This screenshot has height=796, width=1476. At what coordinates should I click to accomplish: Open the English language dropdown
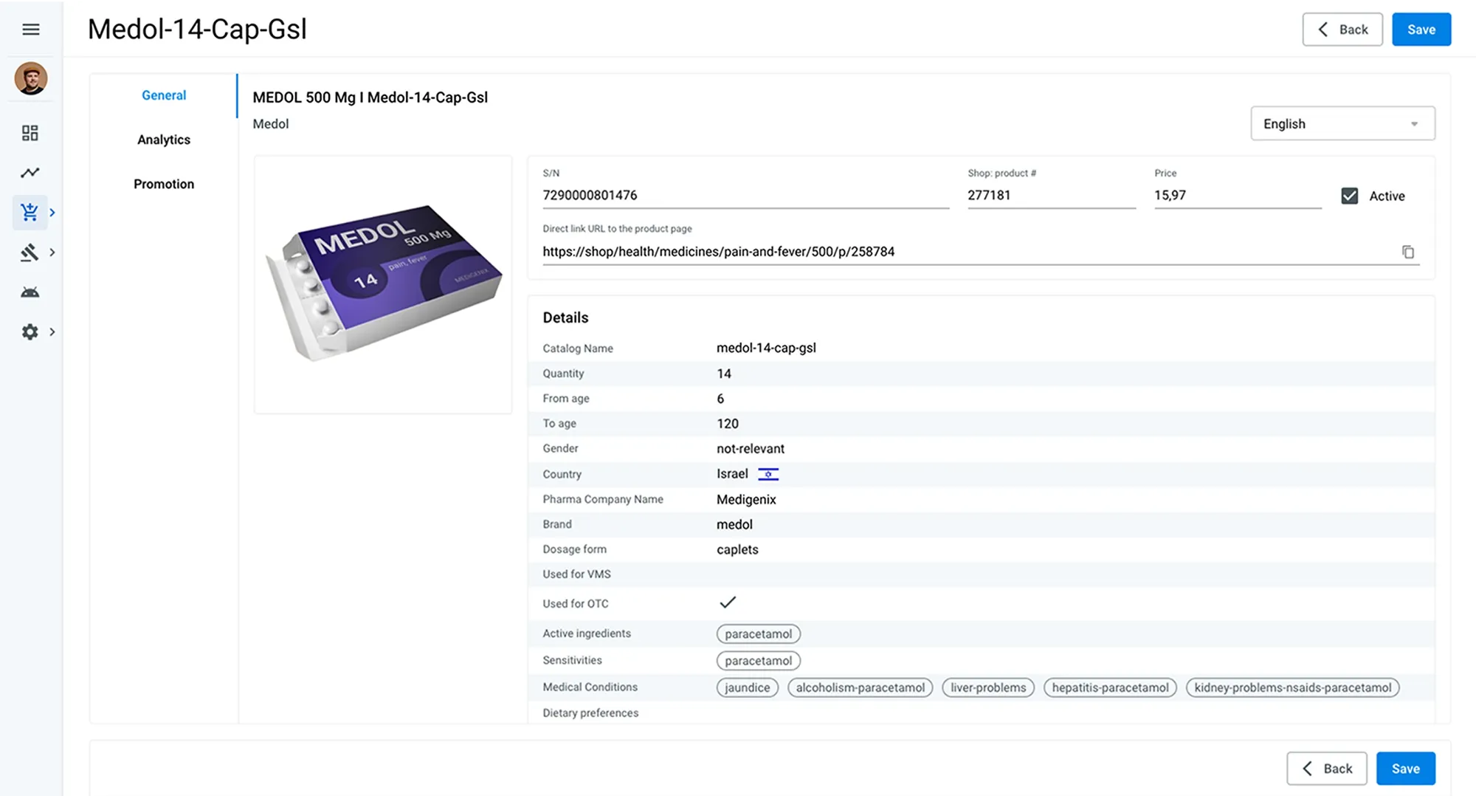(x=1342, y=123)
